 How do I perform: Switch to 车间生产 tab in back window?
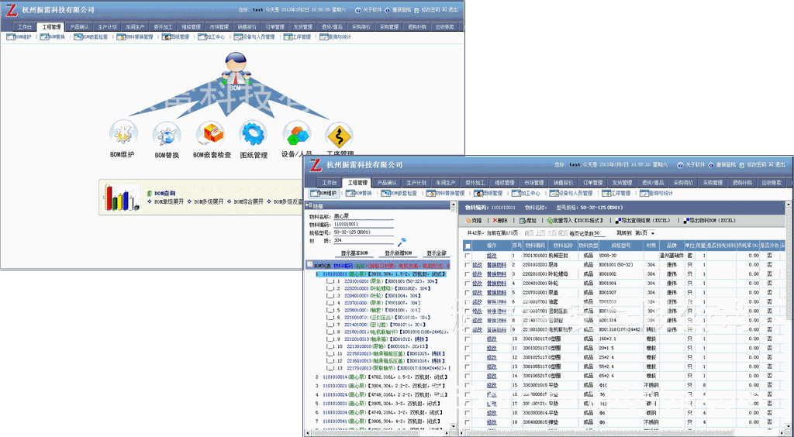pos(135,27)
